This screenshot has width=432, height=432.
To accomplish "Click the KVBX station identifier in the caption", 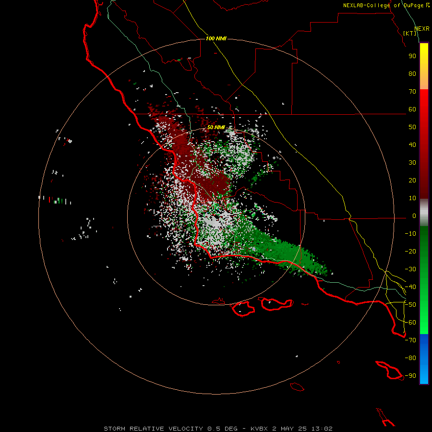I will click(260, 429).
